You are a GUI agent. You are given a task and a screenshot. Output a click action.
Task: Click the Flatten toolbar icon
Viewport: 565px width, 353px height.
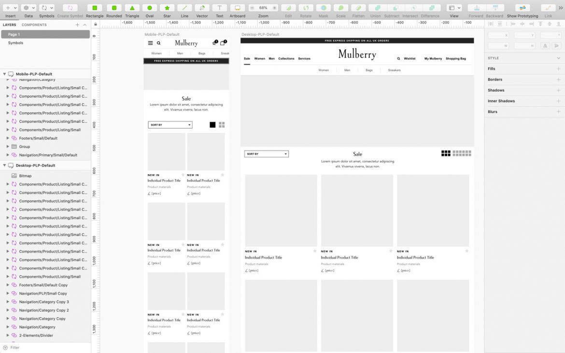pos(358,8)
